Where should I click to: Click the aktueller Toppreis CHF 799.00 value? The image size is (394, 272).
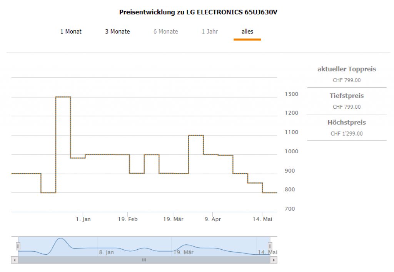pyautogui.click(x=347, y=80)
